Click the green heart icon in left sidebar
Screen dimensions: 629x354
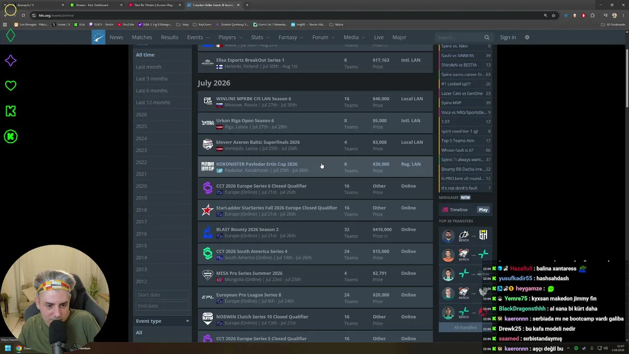(10, 86)
